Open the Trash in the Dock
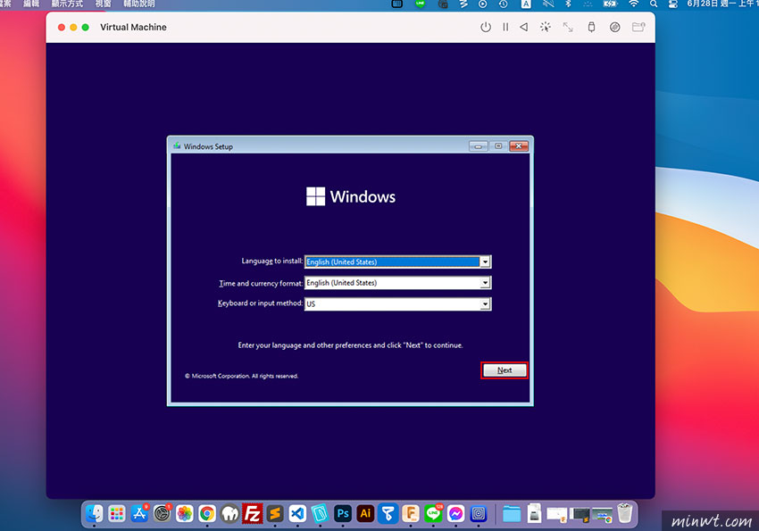Viewport: 759px width, 531px height. coord(625,513)
